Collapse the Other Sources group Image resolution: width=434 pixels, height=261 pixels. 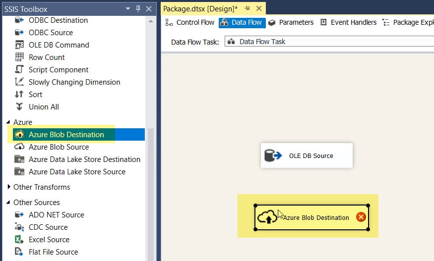8,203
